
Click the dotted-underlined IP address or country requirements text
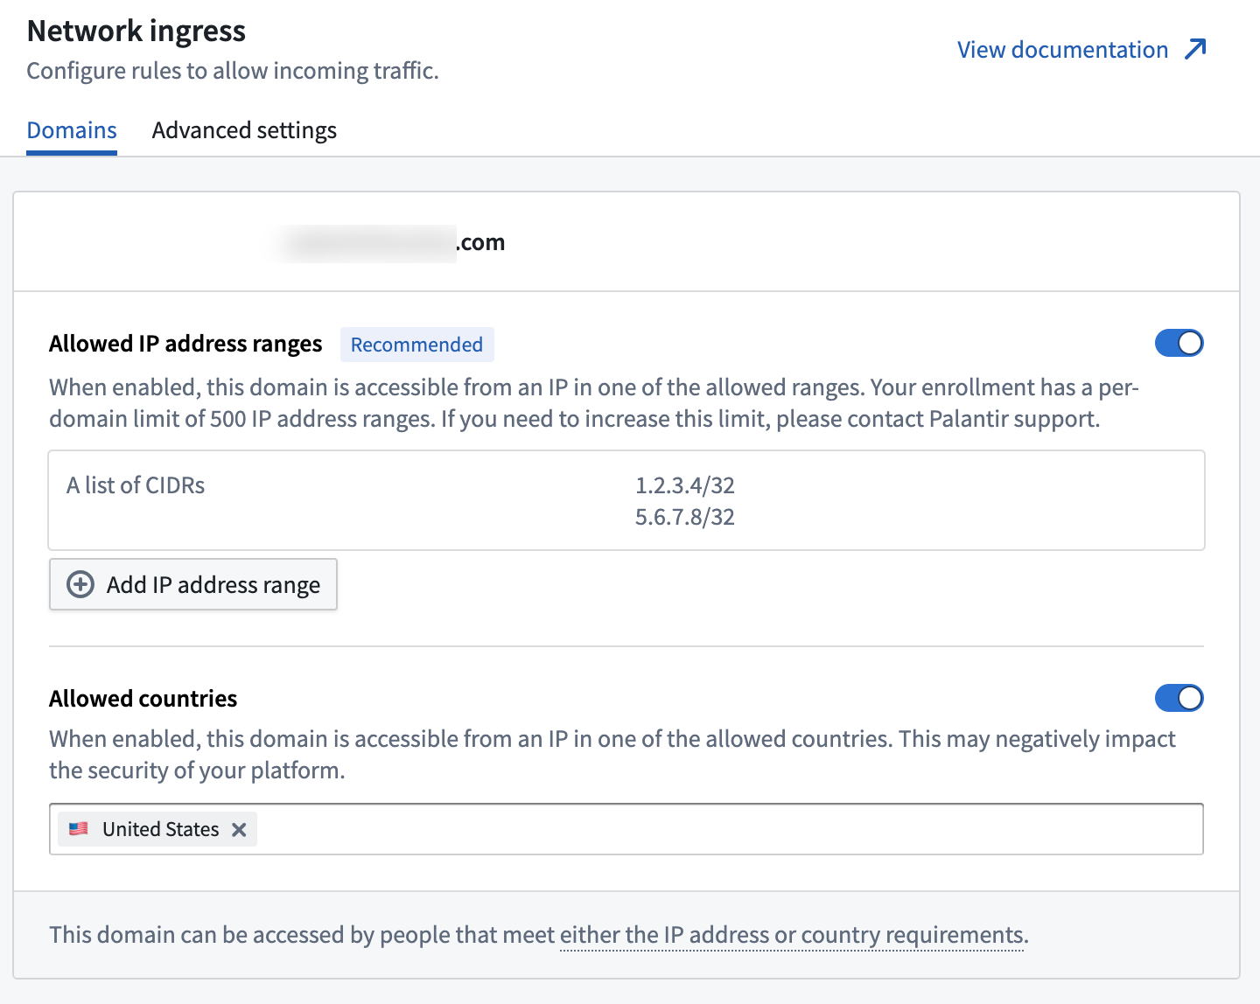(x=794, y=935)
